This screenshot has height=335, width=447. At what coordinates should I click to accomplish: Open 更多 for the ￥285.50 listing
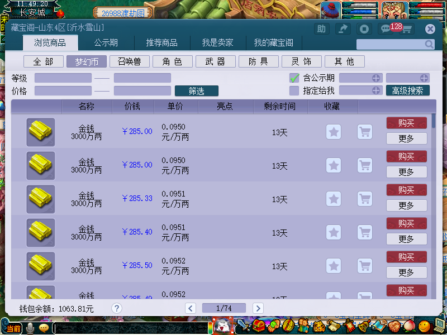(407, 272)
